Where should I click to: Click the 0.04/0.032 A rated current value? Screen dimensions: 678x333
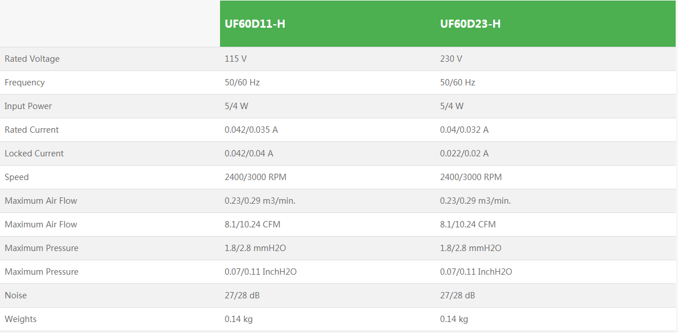(x=464, y=130)
